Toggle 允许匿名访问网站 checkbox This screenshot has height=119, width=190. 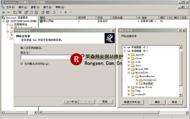(x=22, y=64)
